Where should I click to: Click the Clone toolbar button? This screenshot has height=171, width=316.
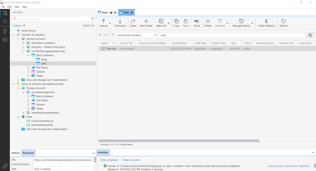click(x=197, y=23)
